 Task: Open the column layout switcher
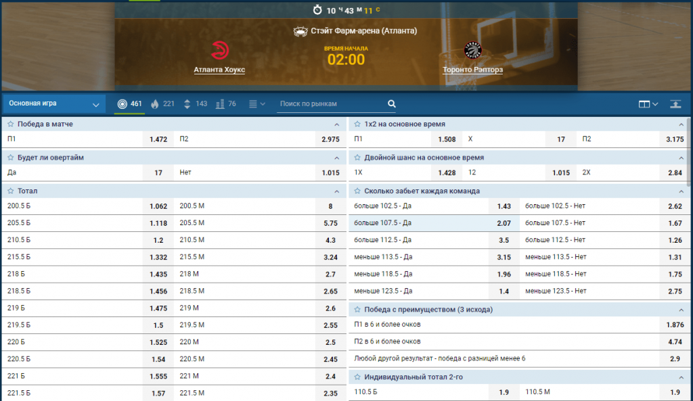(x=648, y=104)
